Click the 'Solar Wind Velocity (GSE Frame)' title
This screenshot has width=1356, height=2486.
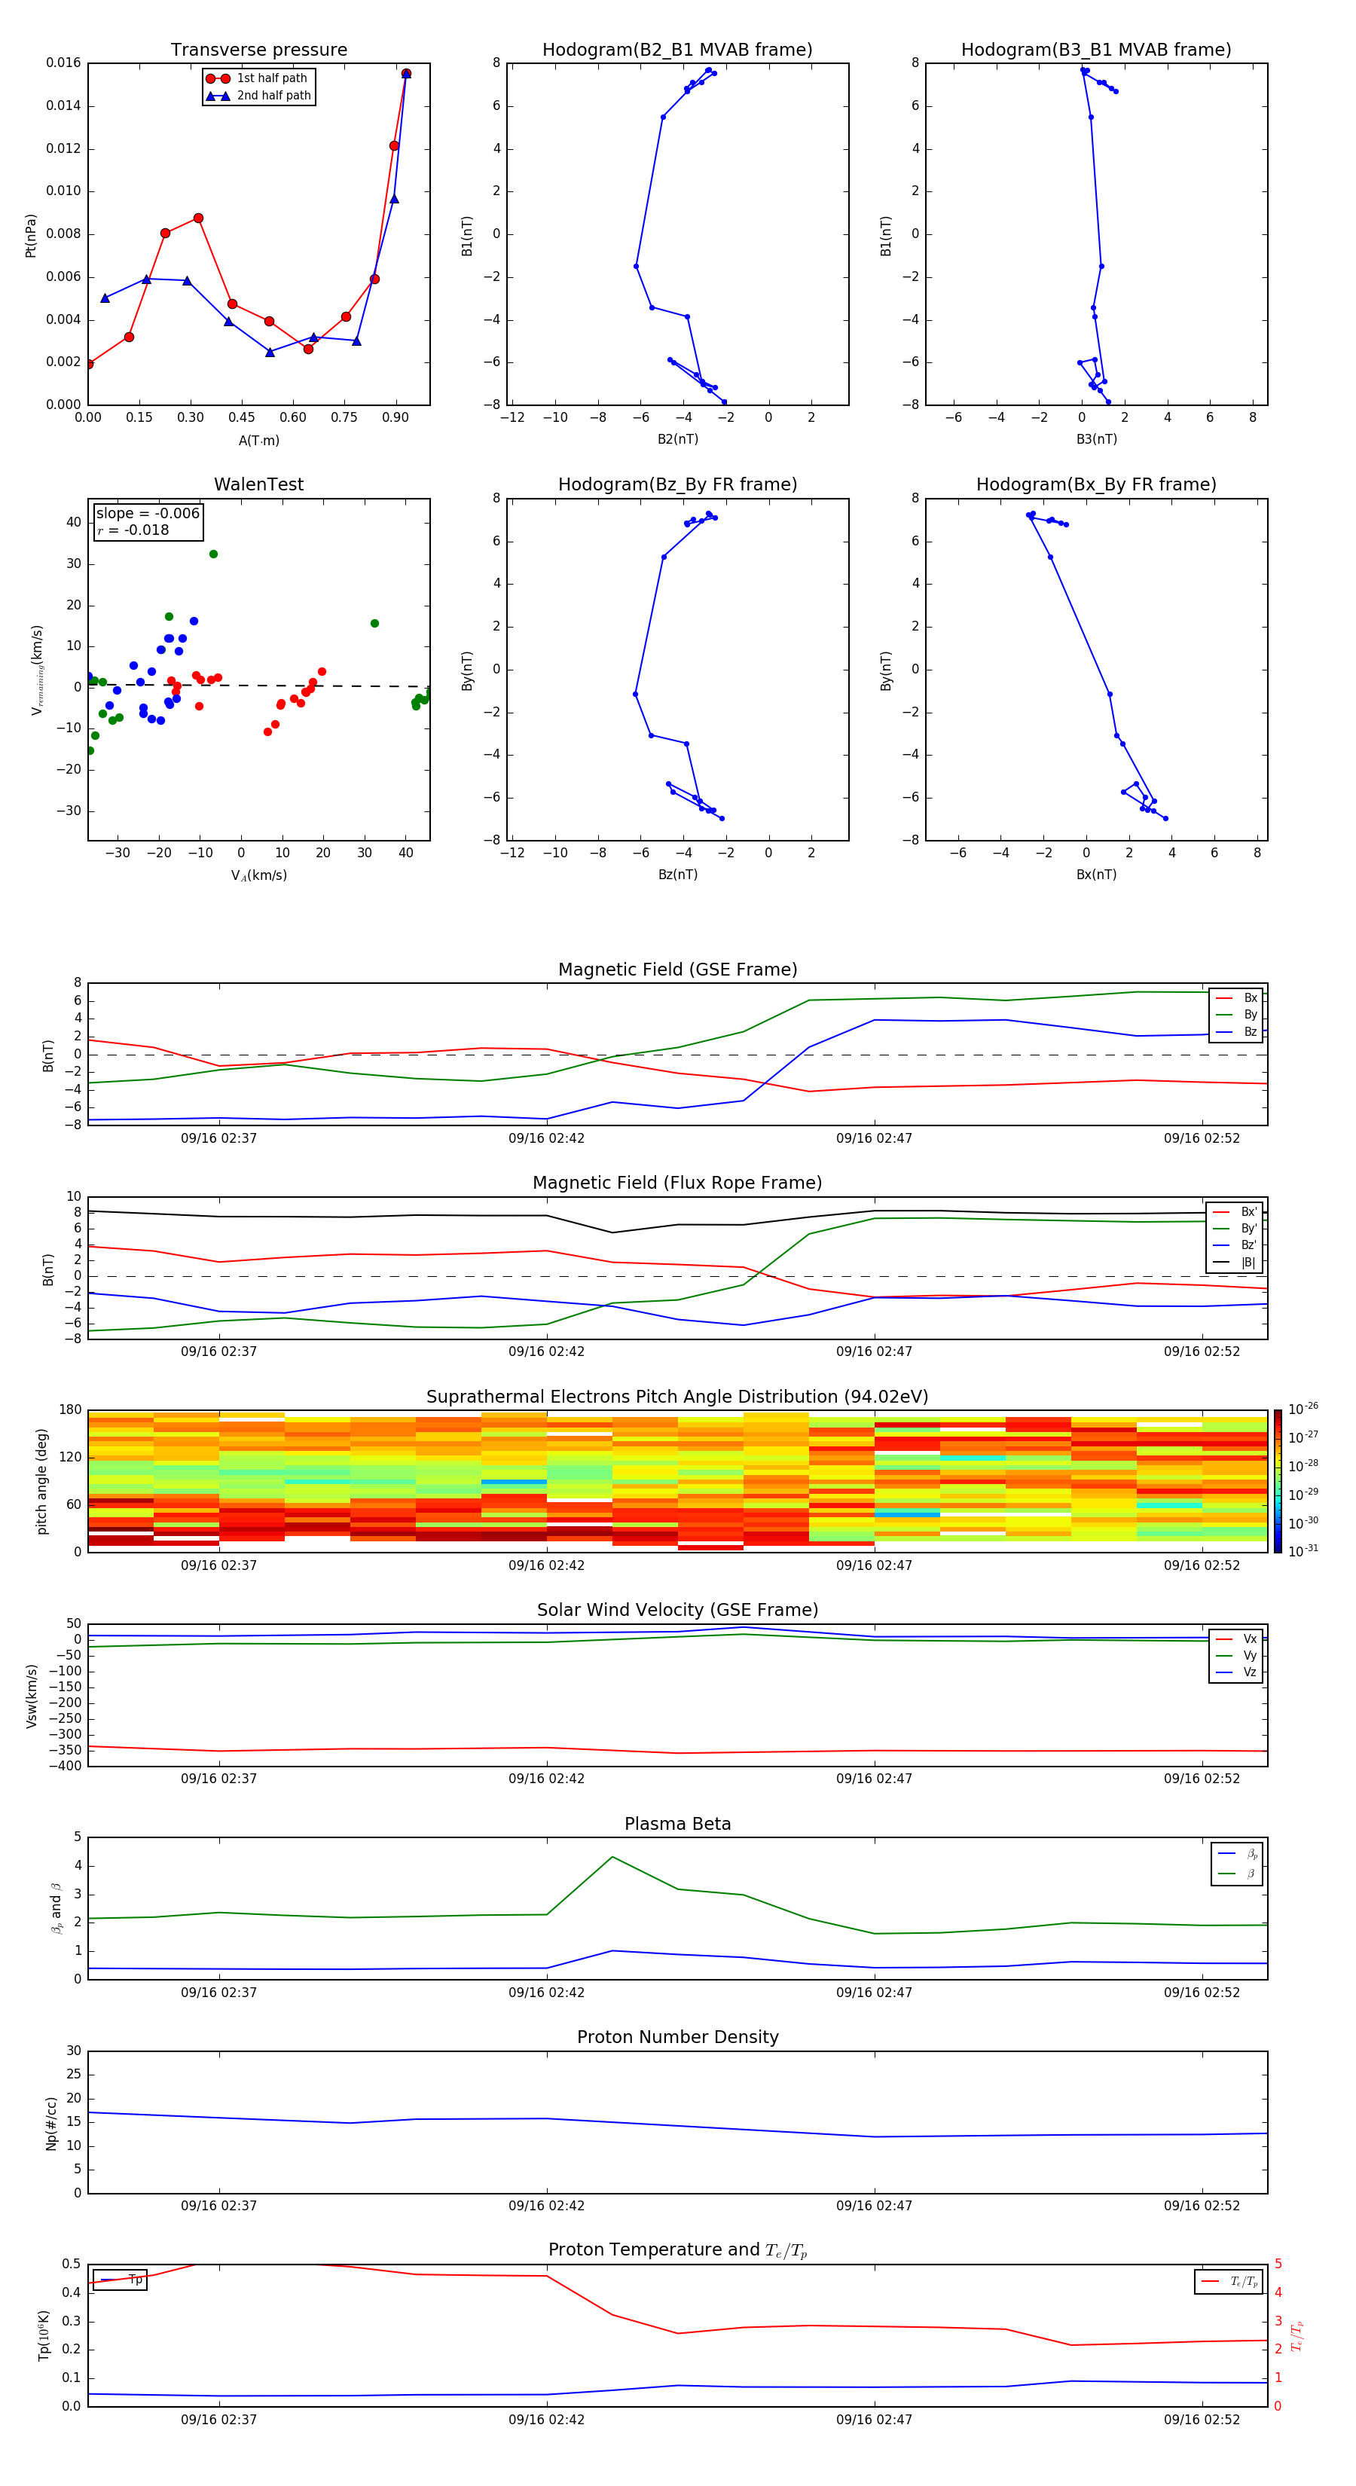click(677, 1611)
